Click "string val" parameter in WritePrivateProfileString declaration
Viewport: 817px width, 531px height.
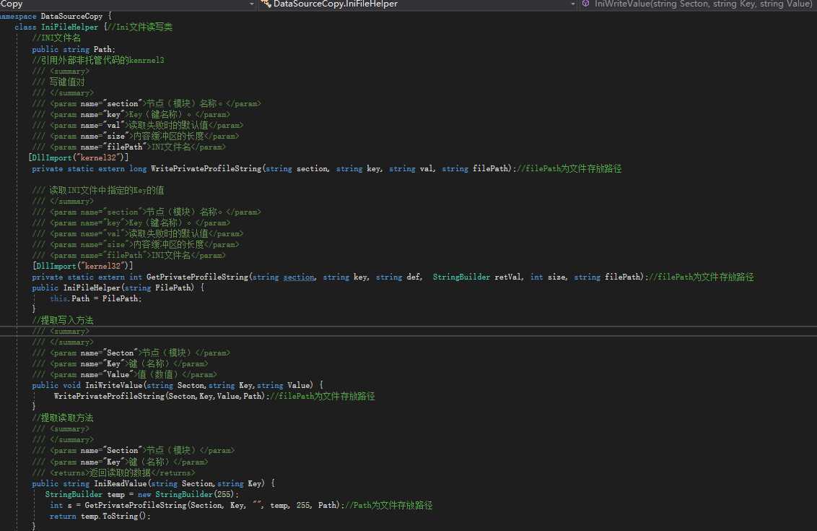coord(411,168)
